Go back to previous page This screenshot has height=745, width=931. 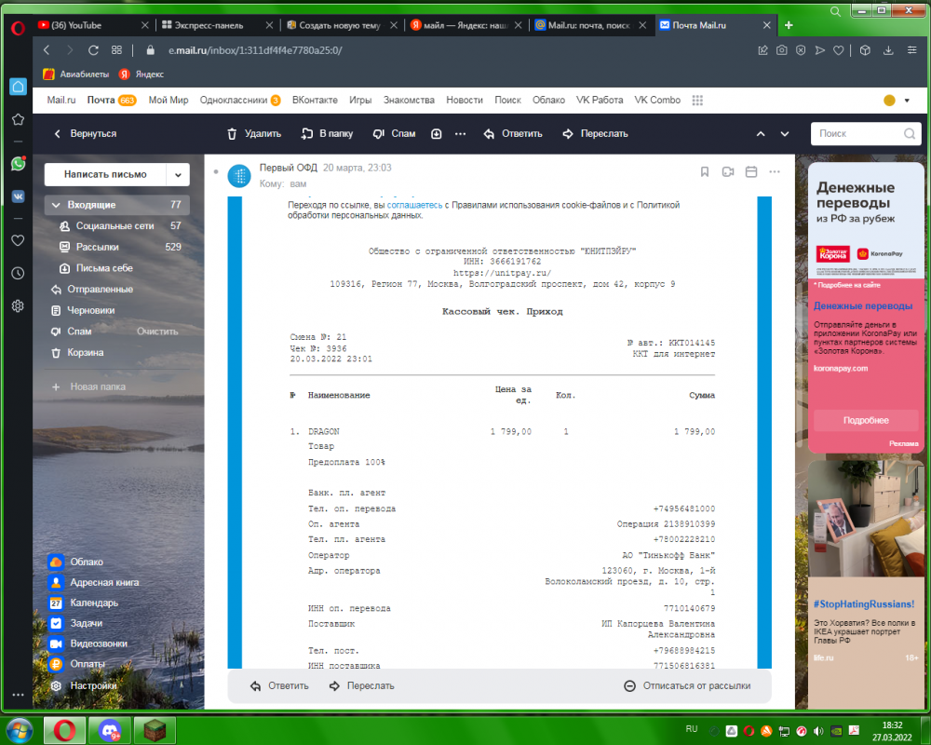pos(47,50)
